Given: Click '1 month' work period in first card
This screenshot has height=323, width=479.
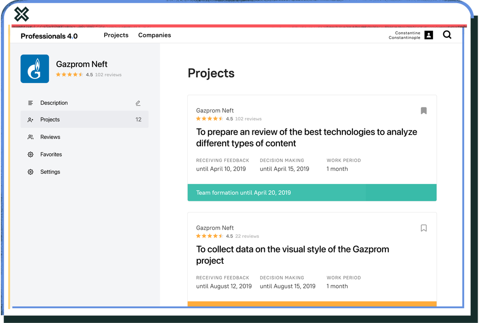Looking at the screenshot, I should point(337,169).
